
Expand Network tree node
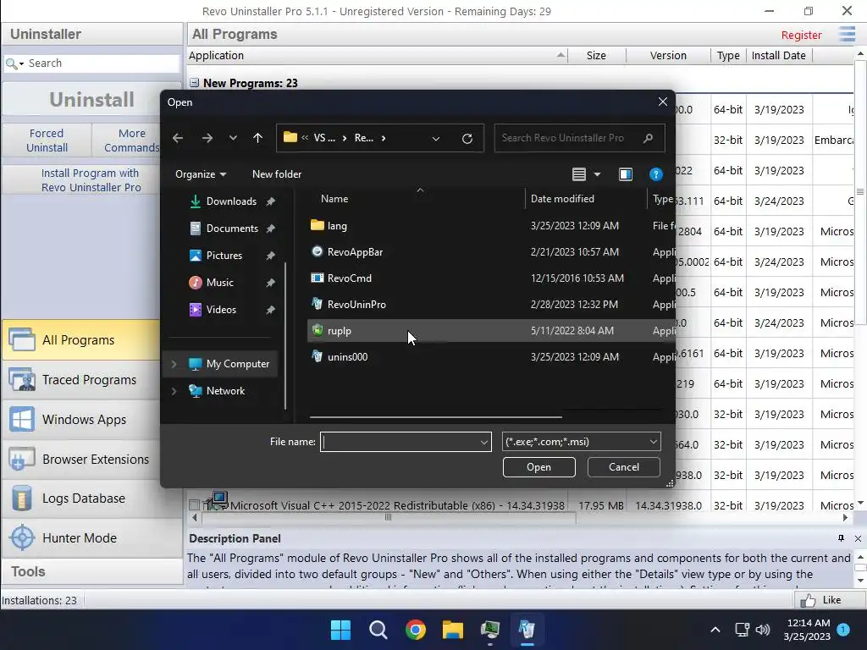click(174, 391)
